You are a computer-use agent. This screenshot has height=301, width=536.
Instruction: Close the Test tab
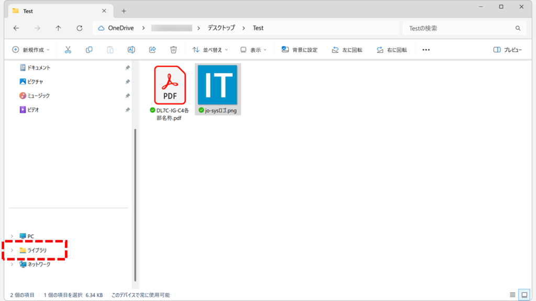(104, 11)
